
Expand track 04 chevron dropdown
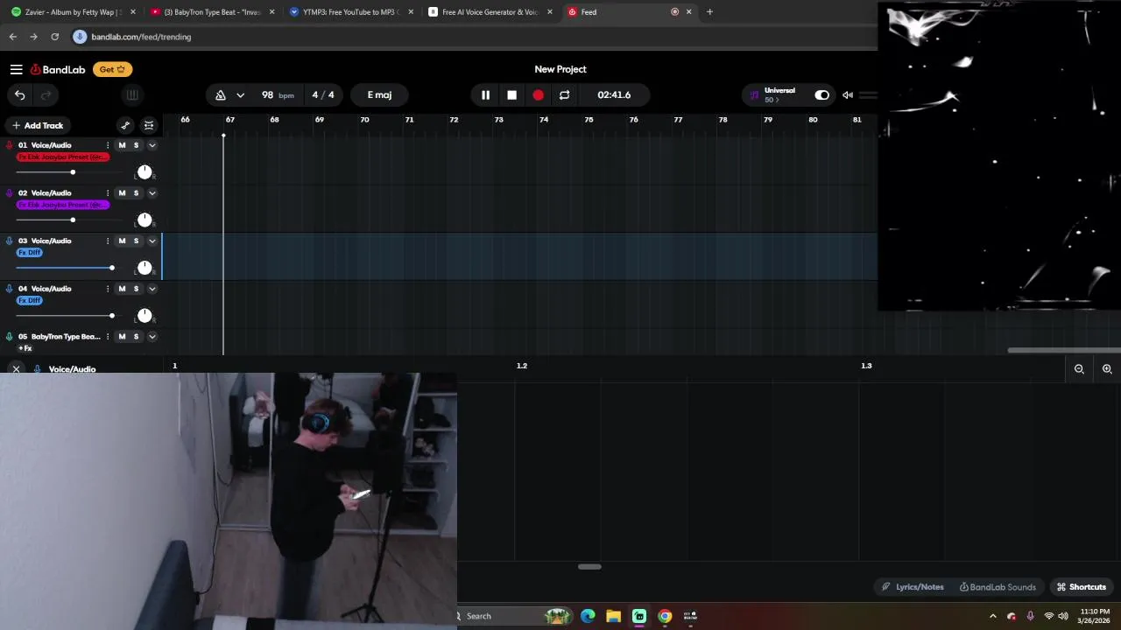point(152,288)
